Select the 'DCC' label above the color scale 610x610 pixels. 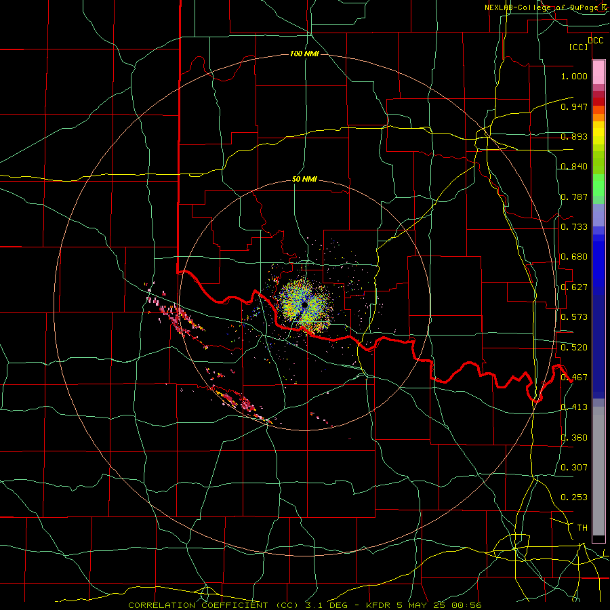click(x=595, y=41)
